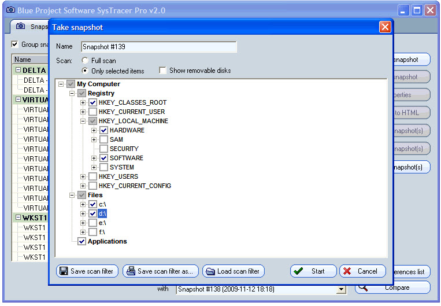Select the Full scan radio button
The height and width of the screenshot is (306, 441).
point(84,61)
